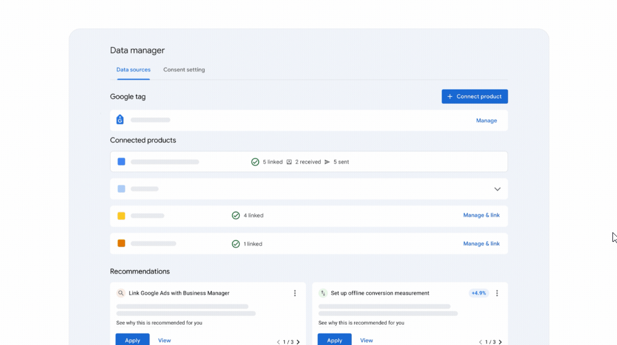Screen dimensions: 617x345
Task: Go to next recommendation on Link Google Ads card
Action: coord(298,342)
